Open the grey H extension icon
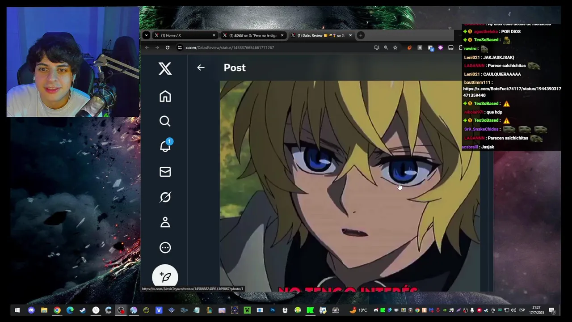This screenshot has width=572, height=322. 420,47
